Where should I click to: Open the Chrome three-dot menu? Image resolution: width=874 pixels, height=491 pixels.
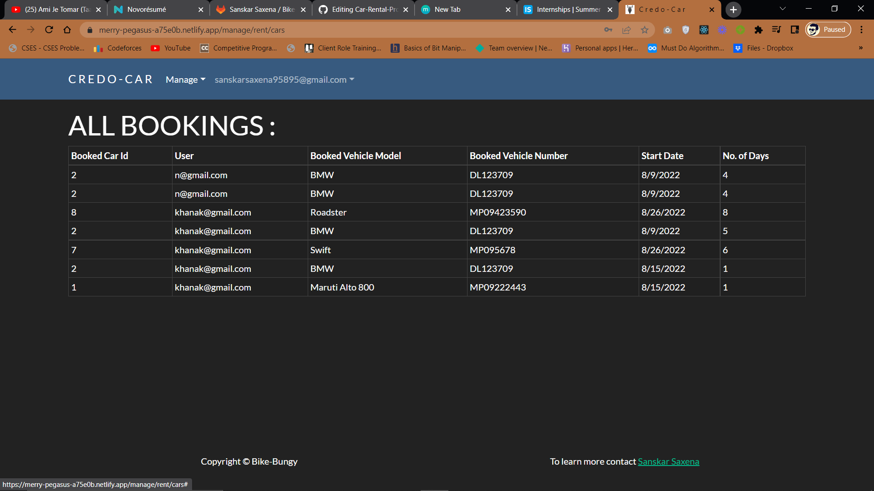click(862, 30)
